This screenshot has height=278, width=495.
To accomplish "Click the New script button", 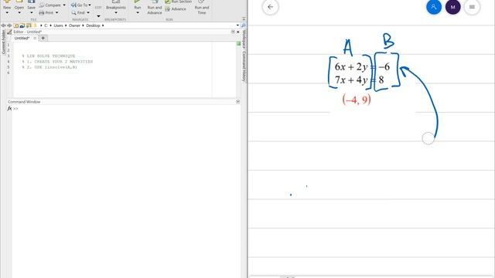I will pyautogui.click(x=7, y=5).
